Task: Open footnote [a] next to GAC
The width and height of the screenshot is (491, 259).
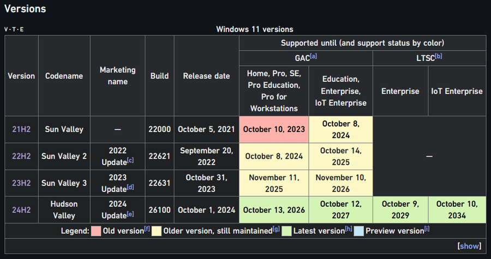Action: (313, 56)
